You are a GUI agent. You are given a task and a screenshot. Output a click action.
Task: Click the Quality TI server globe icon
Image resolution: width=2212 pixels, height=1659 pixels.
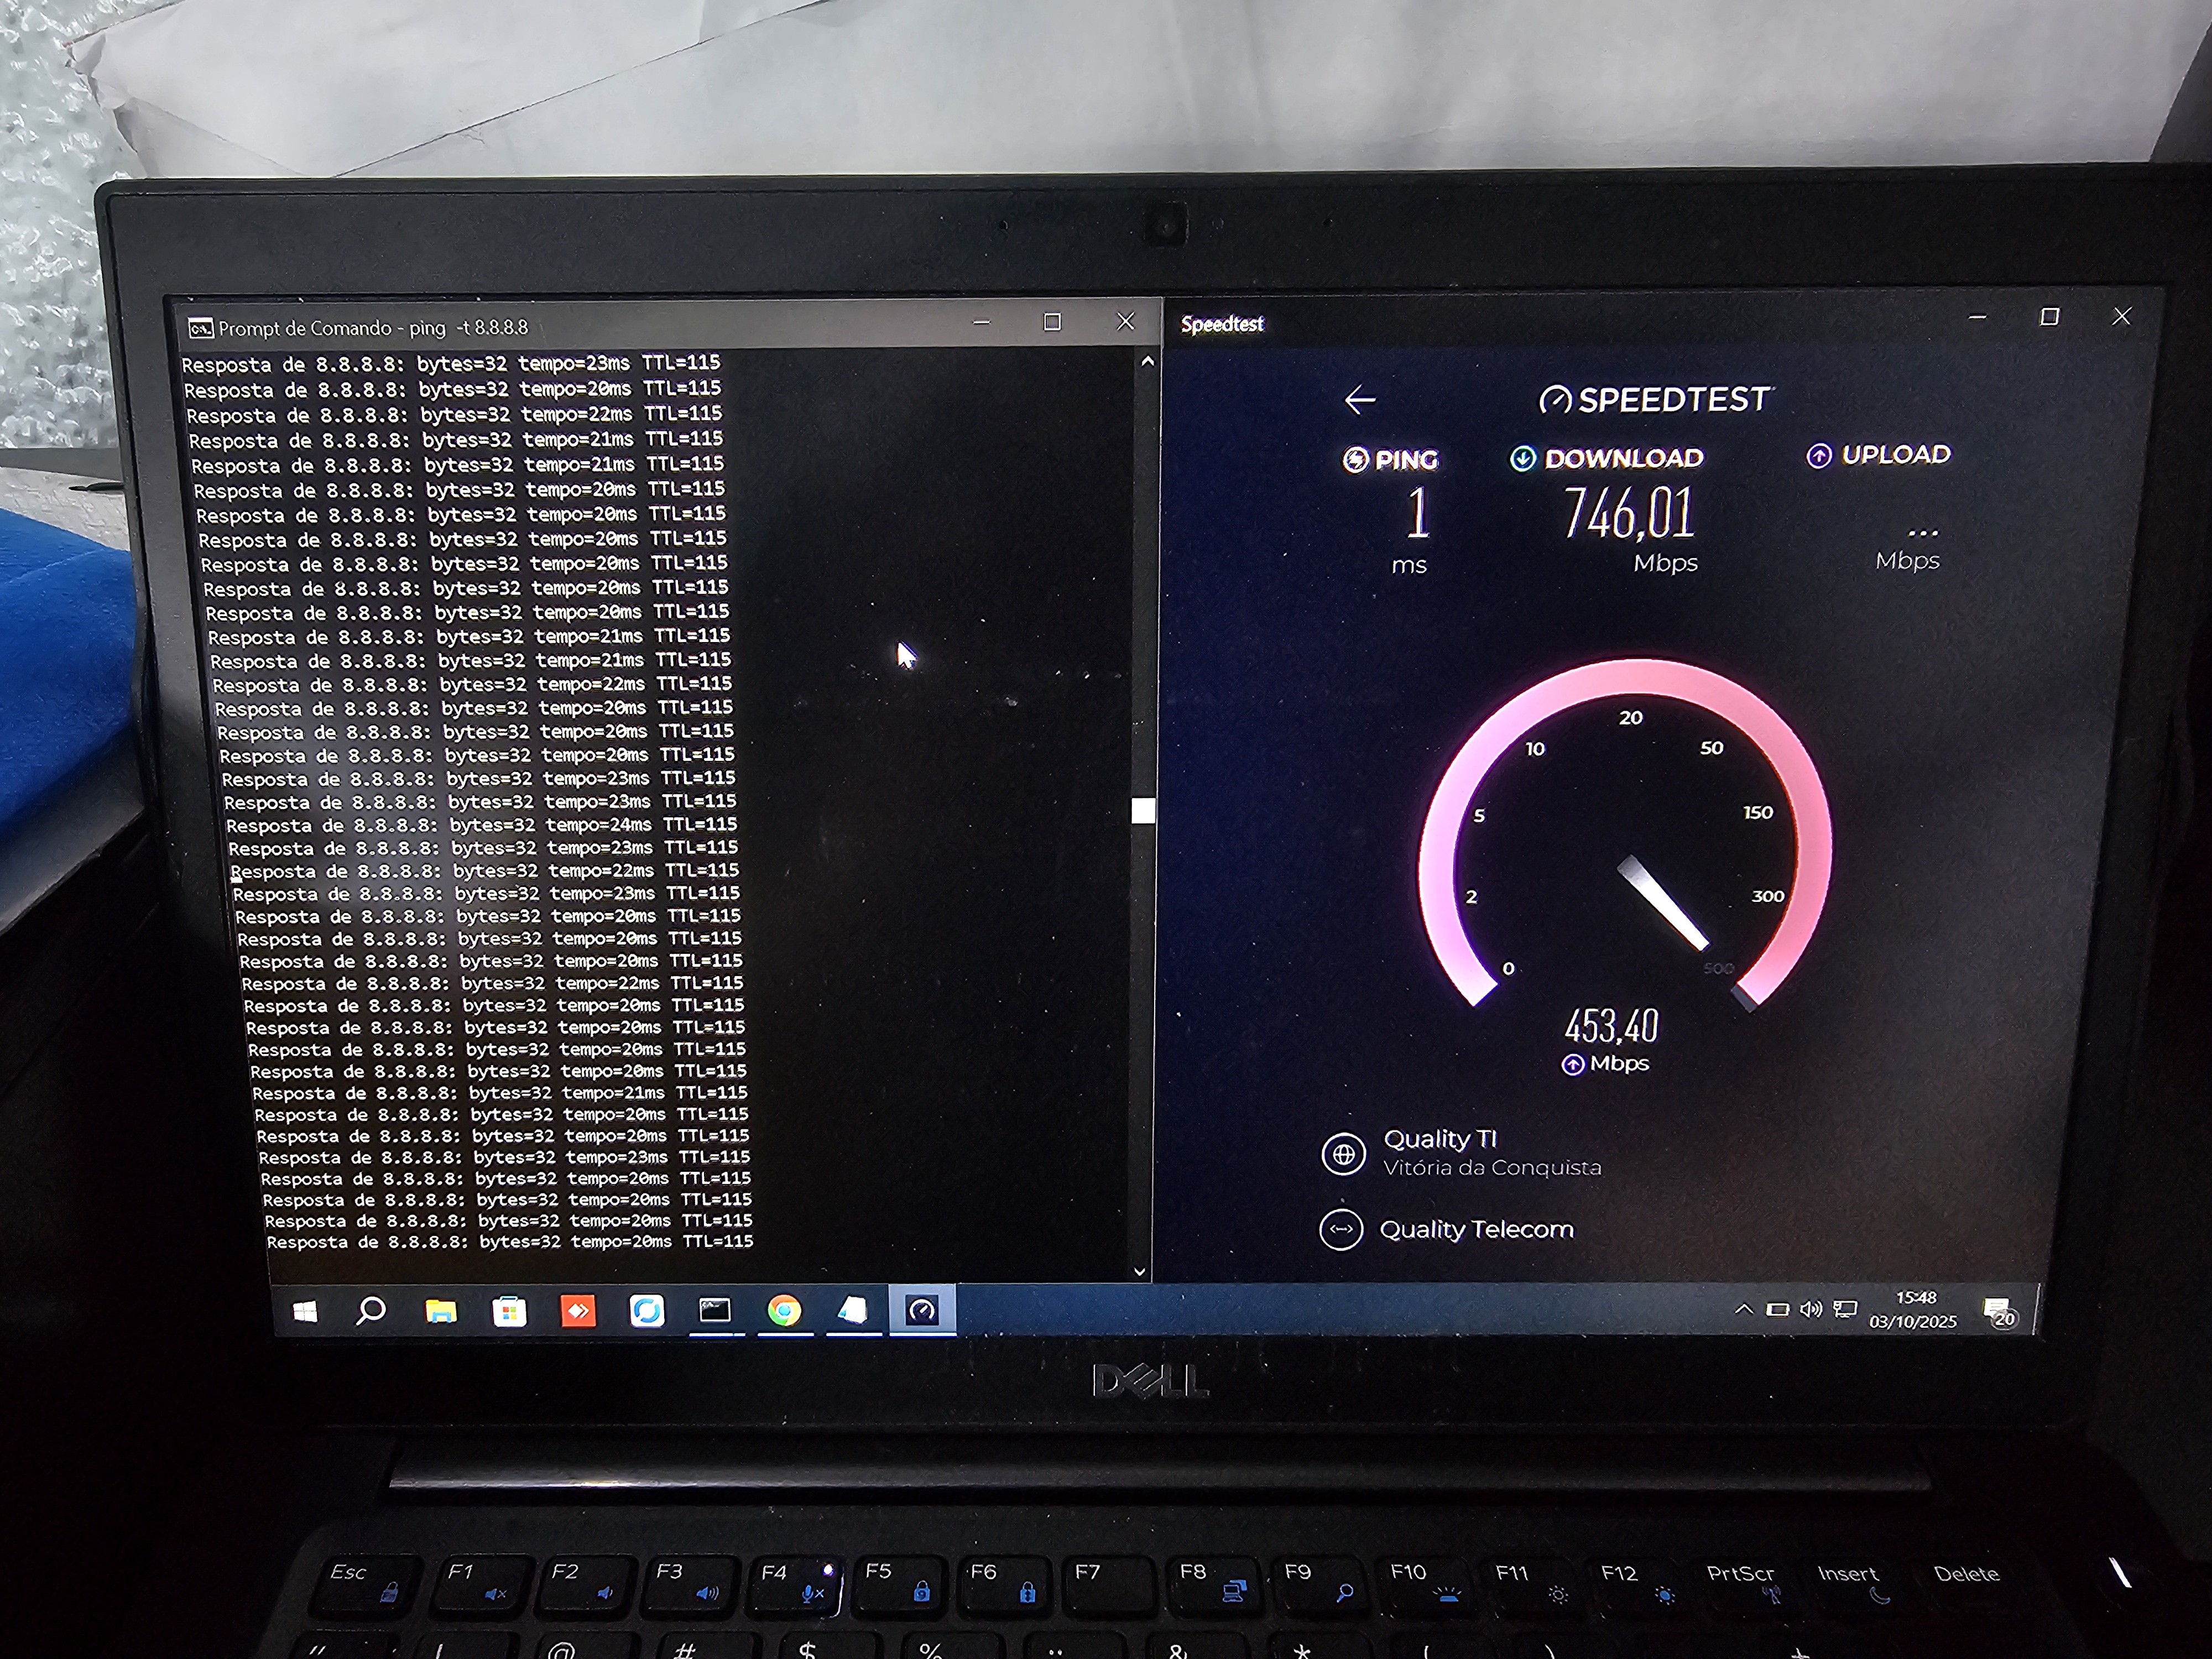click(1343, 1154)
